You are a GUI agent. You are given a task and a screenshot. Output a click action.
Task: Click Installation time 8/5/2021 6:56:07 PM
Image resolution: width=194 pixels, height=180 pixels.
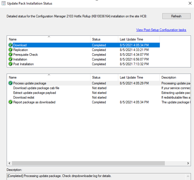pos(134,59)
